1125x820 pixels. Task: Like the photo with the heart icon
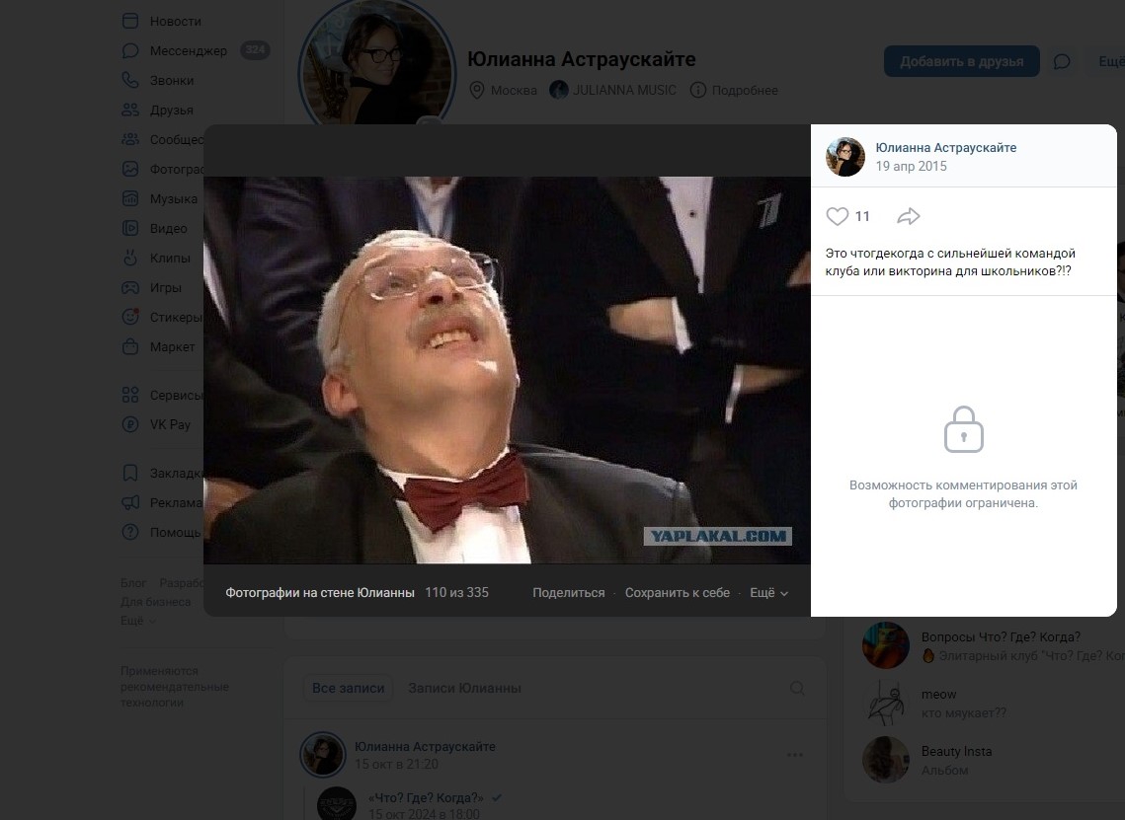pyautogui.click(x=838, y=216)
